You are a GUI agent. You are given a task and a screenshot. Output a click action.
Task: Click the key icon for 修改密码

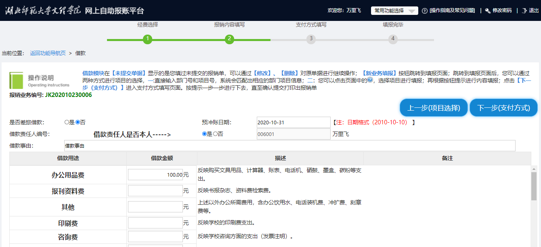(488, 11)
